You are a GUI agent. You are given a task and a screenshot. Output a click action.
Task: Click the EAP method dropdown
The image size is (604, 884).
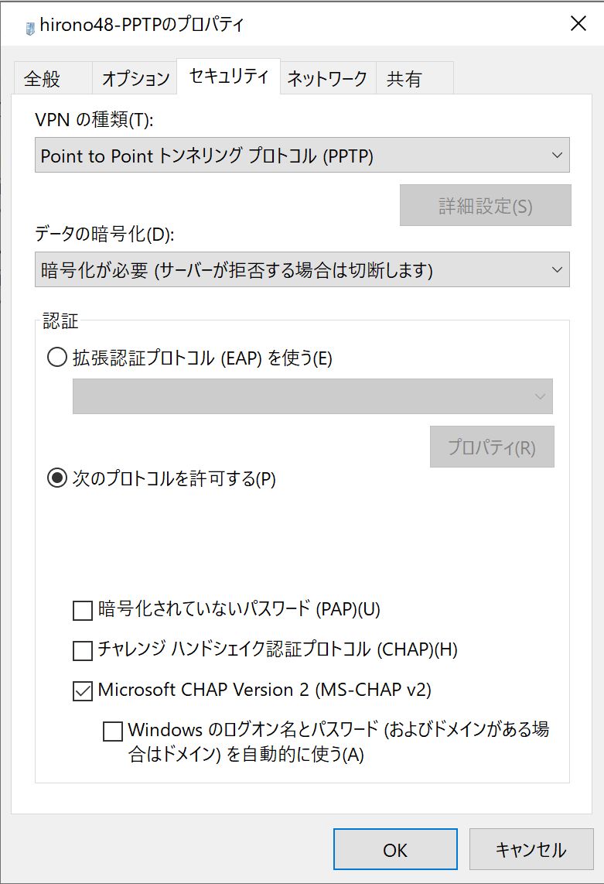(x=312, y=396)
